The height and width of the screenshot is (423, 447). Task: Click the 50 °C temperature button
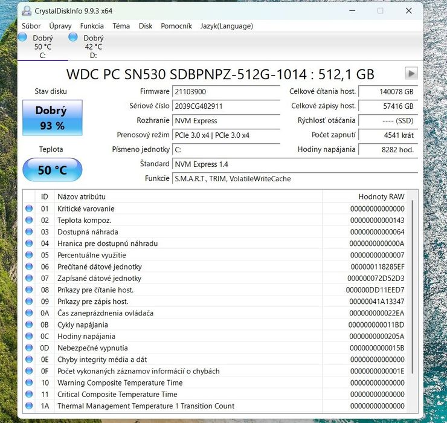[x=53, y=170]
